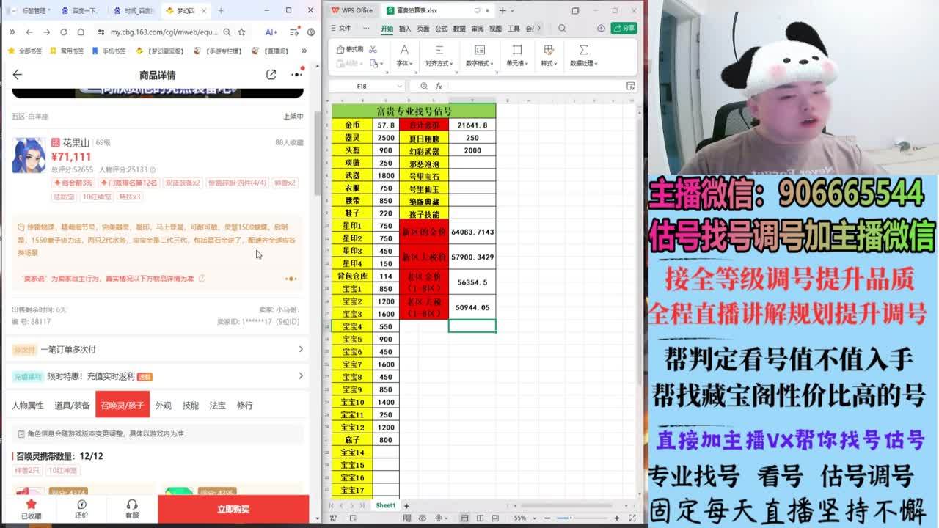Expand the 限时特惠 充值实时返利 row
Screen dimensions: 939x528
click(x=157, y=376)
